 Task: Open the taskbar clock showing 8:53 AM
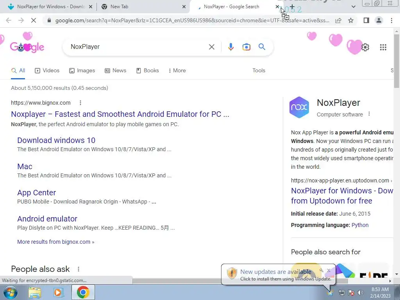click(x=380, y=293)
